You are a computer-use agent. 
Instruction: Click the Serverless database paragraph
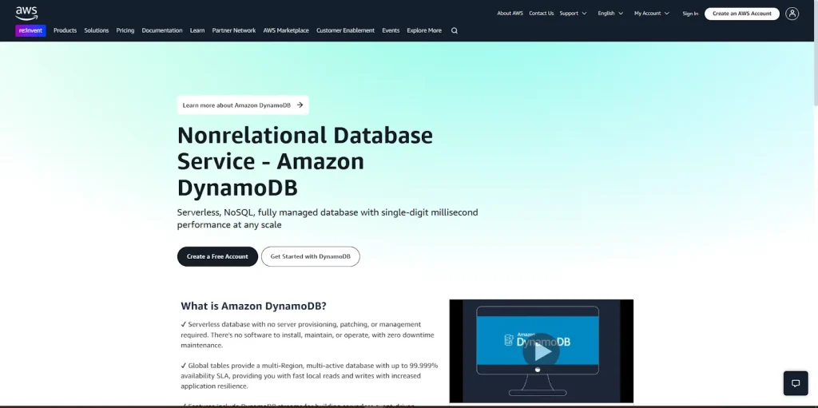(x=308, y=335)
